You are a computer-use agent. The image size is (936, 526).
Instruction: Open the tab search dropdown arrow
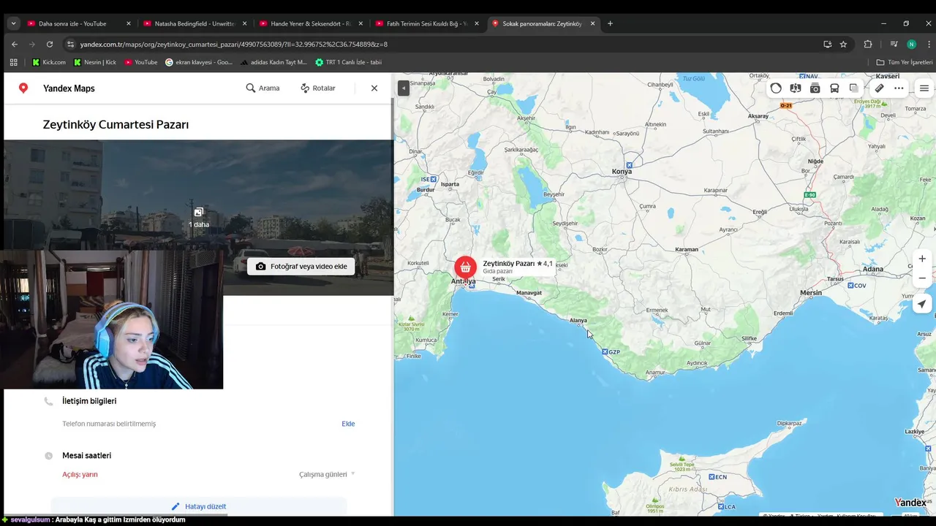pos(13,23)
